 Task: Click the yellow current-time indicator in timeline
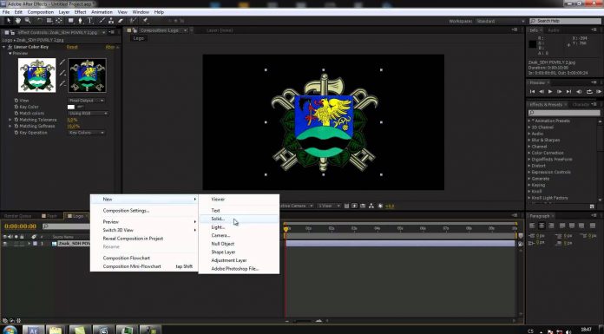point(286,229)
